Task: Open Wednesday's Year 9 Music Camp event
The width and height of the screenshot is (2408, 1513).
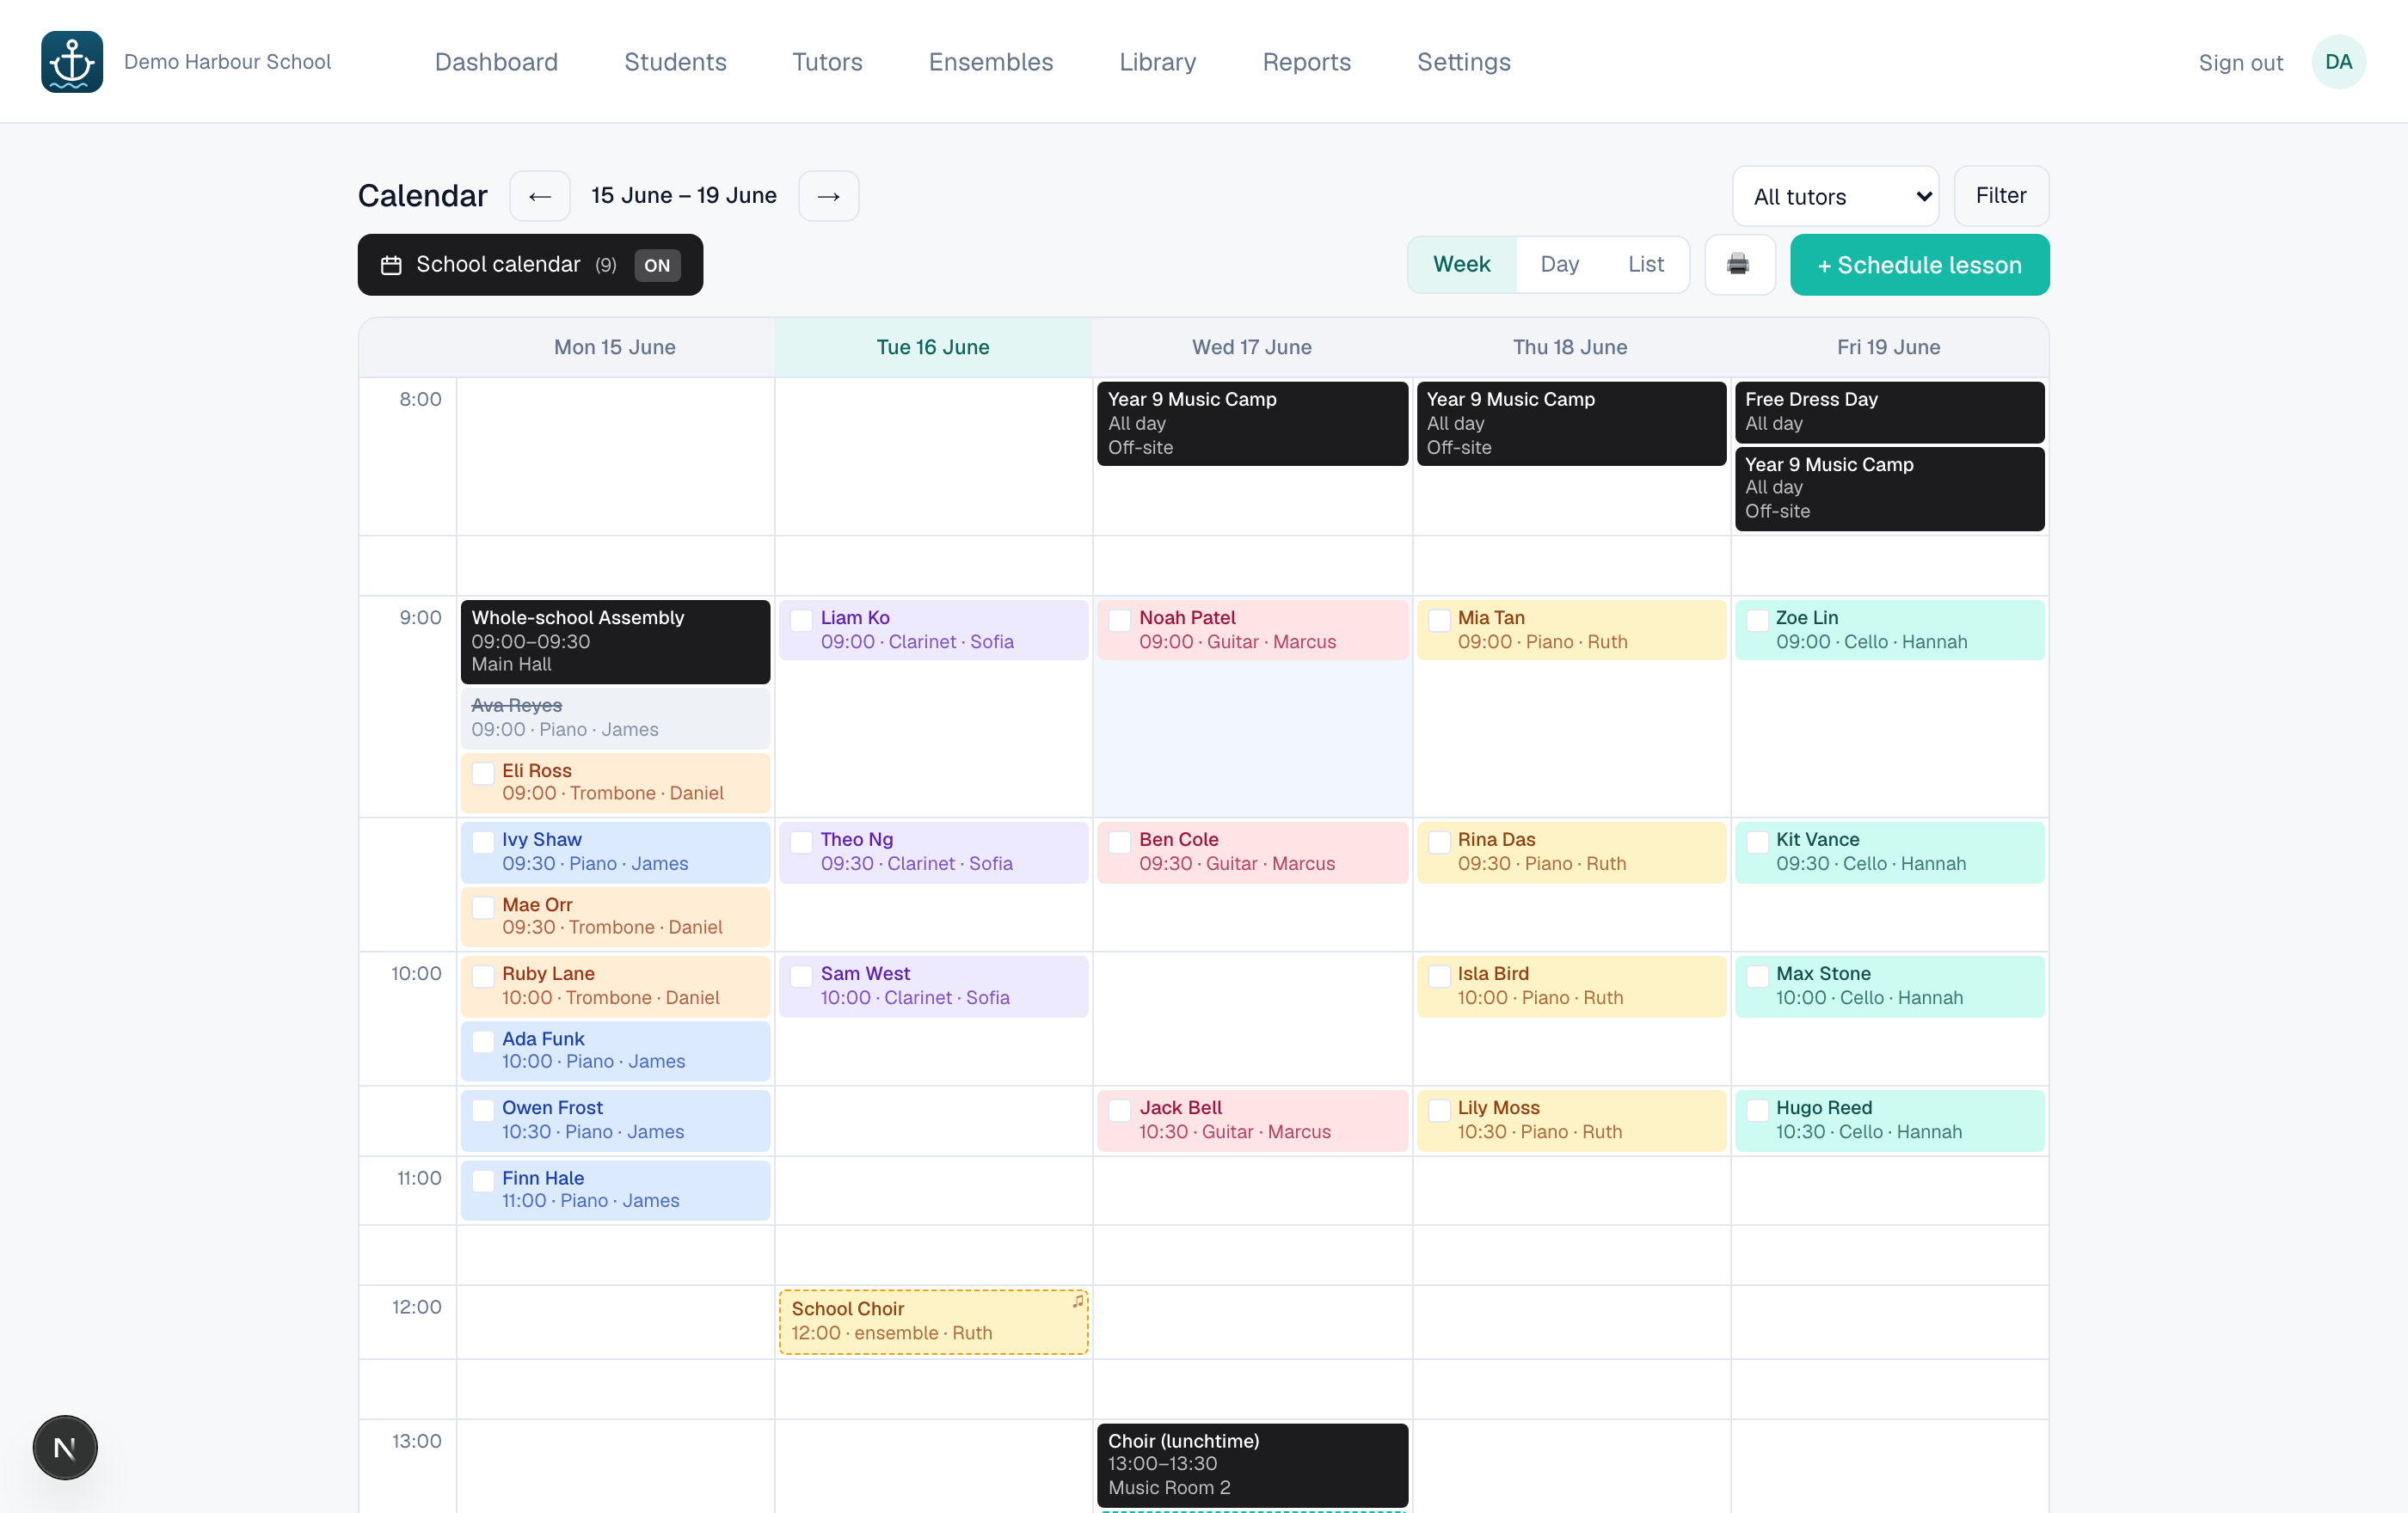Action: tap(1252, 424)
